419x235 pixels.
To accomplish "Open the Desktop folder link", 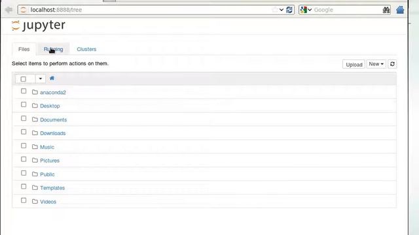I will [50, 106].
